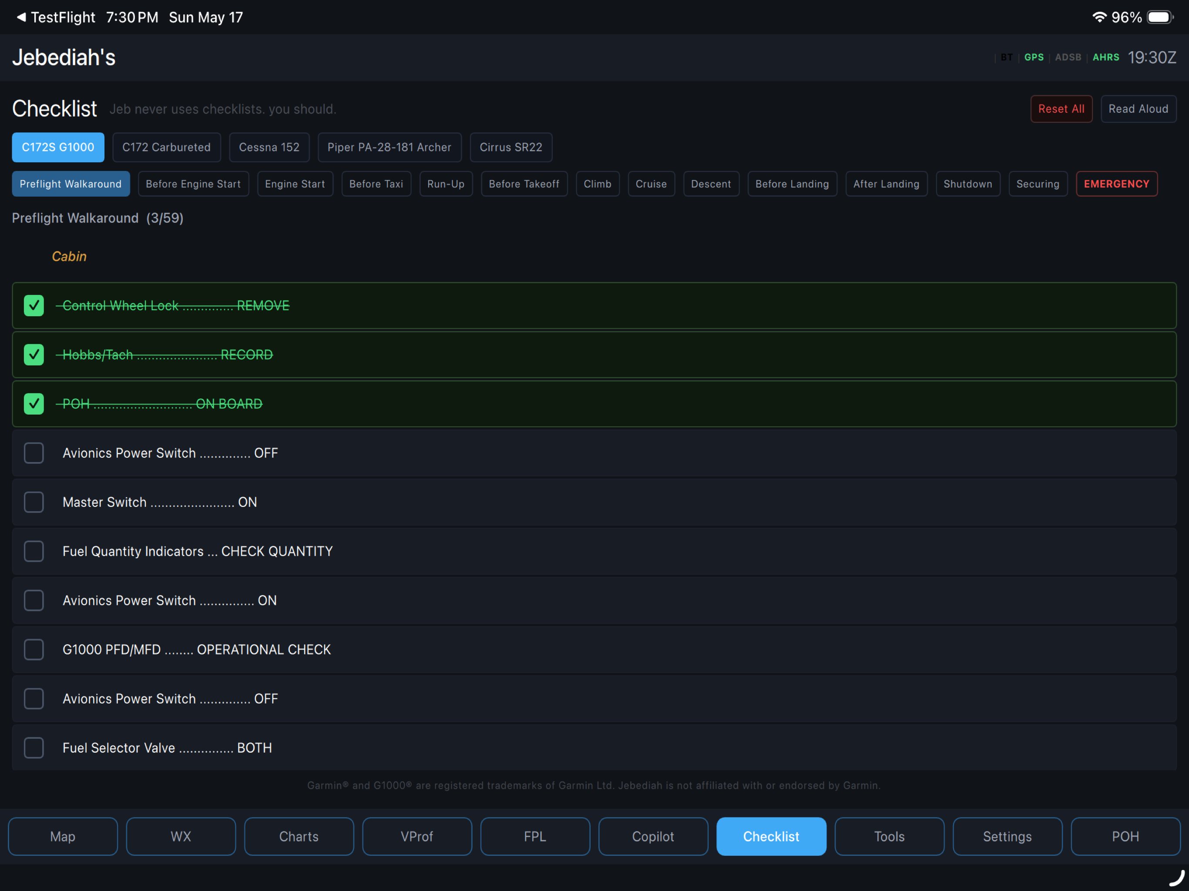Tap the AHRS status indicator
Image resolution: width=1189 pixels, height=891 pixels.
pyautogui.click(x=1106, y=57)
